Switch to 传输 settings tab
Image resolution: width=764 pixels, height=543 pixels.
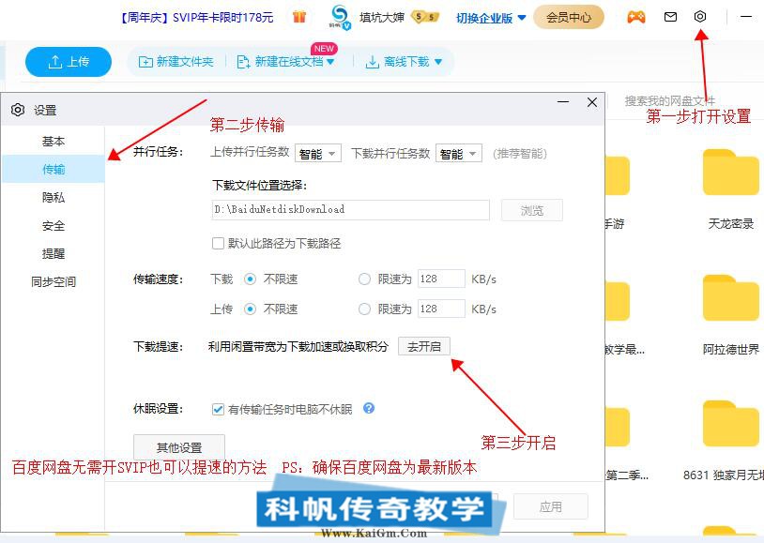click(x=53, y=169)
